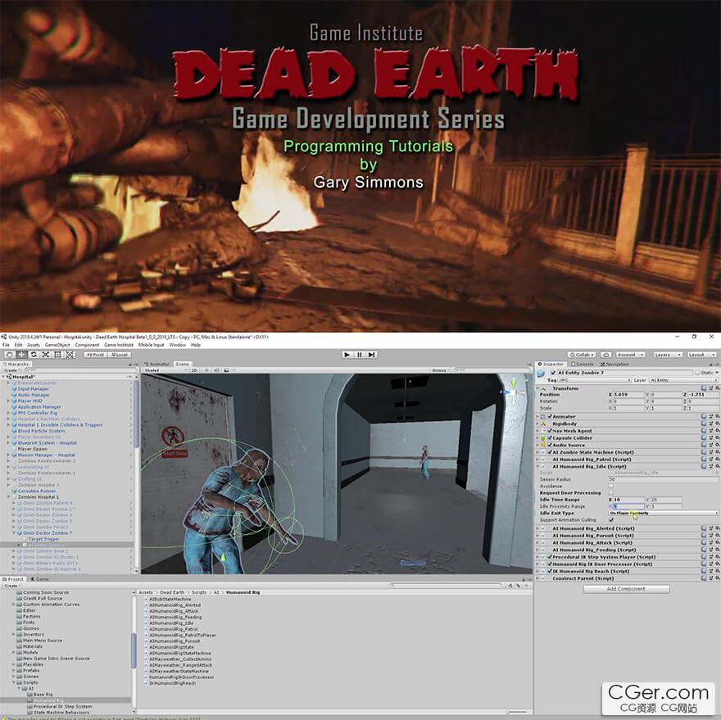The height and width of the screenshot is (720, 721).
Task: Expand the Inventory folder in Project
Action: coord(13,635)
